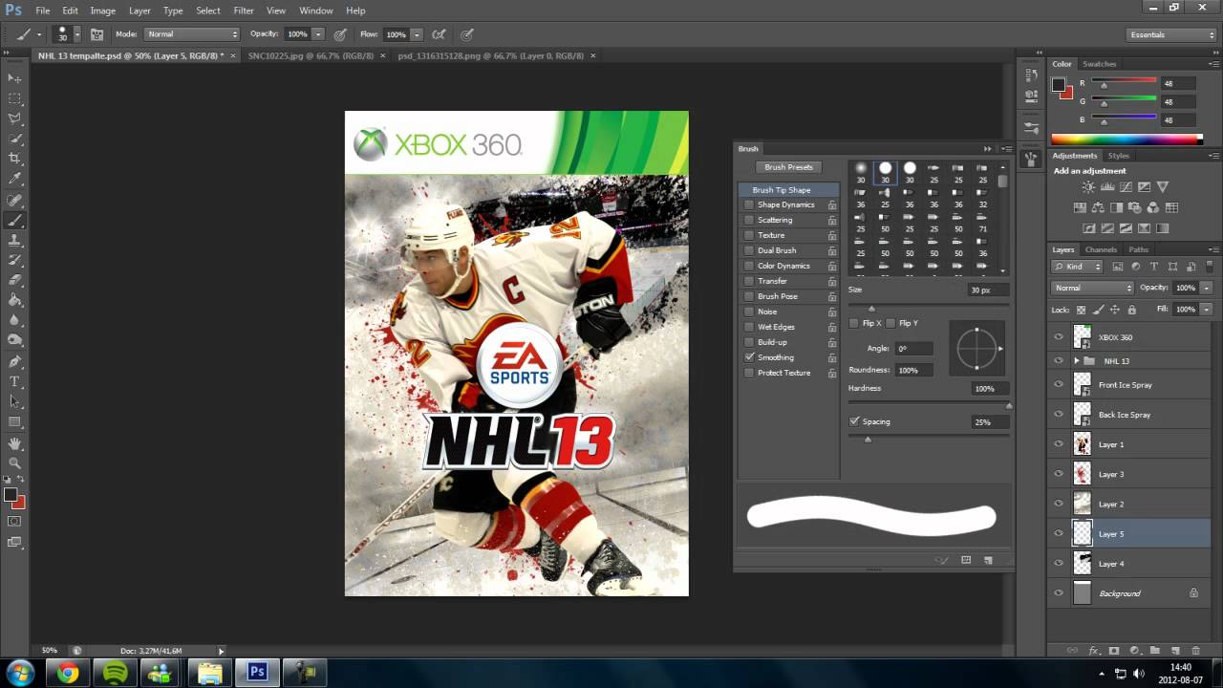This screenshot has width=1223, height=688.
Task: Select the Rectangular Marquee tool
Action: 14,98
